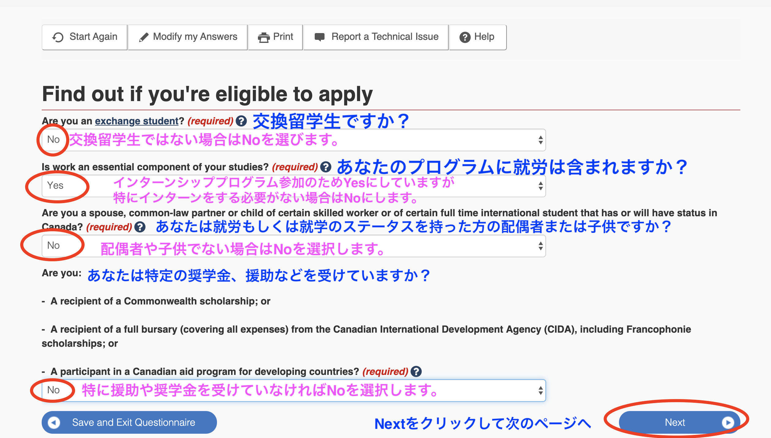Click the Start Again refresh icon
This screenshot has width=771, height=438.
(58, 37)
